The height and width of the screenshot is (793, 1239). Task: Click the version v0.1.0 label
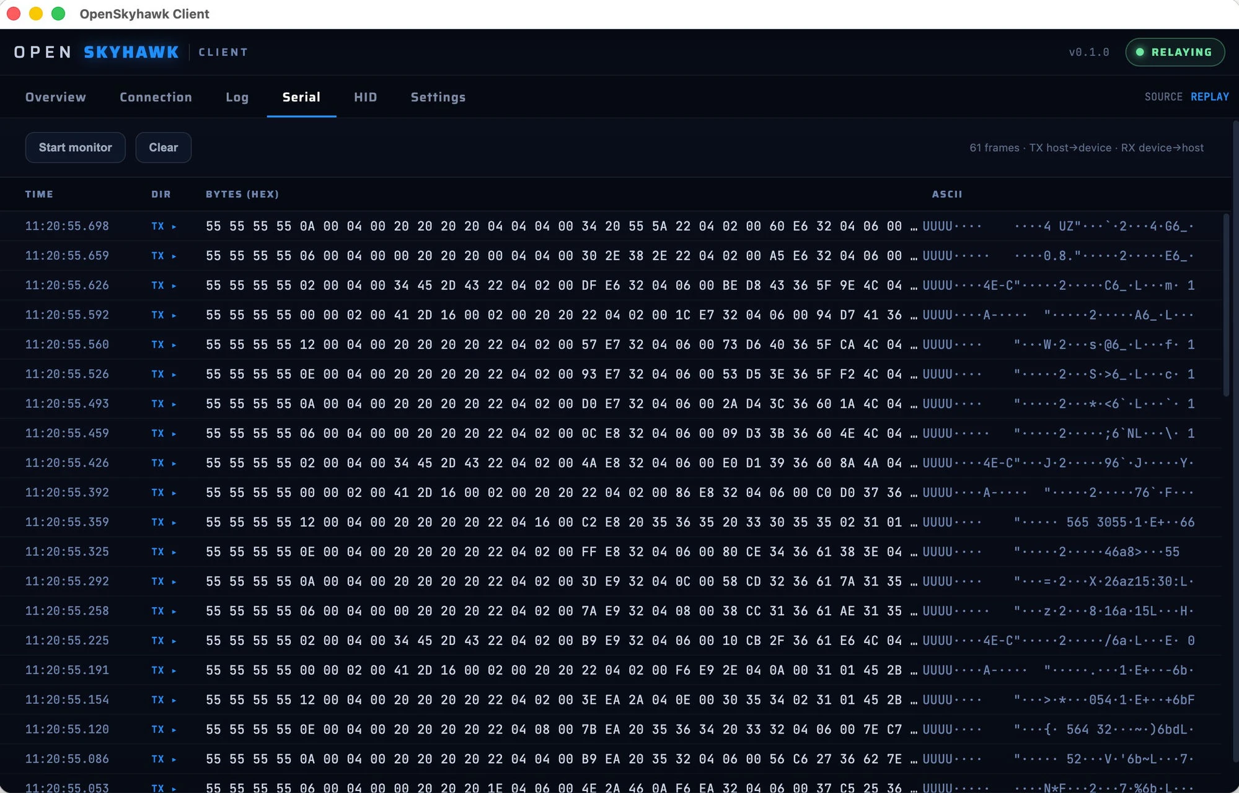coord(1088,52)
